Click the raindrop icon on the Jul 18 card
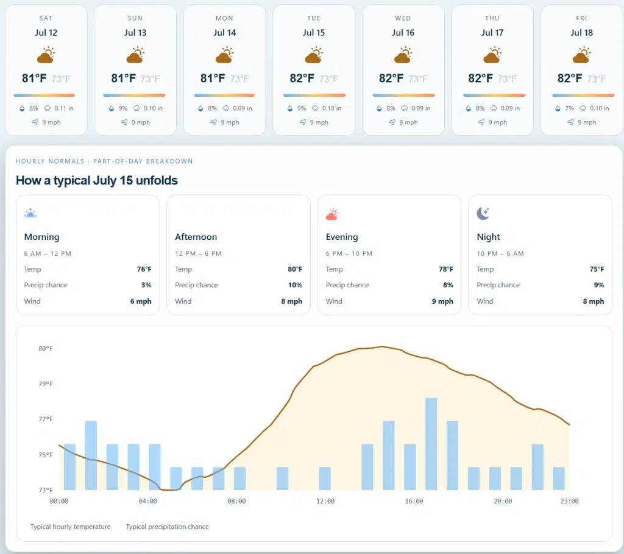Screen dimensions: 624x554 [x=558, y=108]
